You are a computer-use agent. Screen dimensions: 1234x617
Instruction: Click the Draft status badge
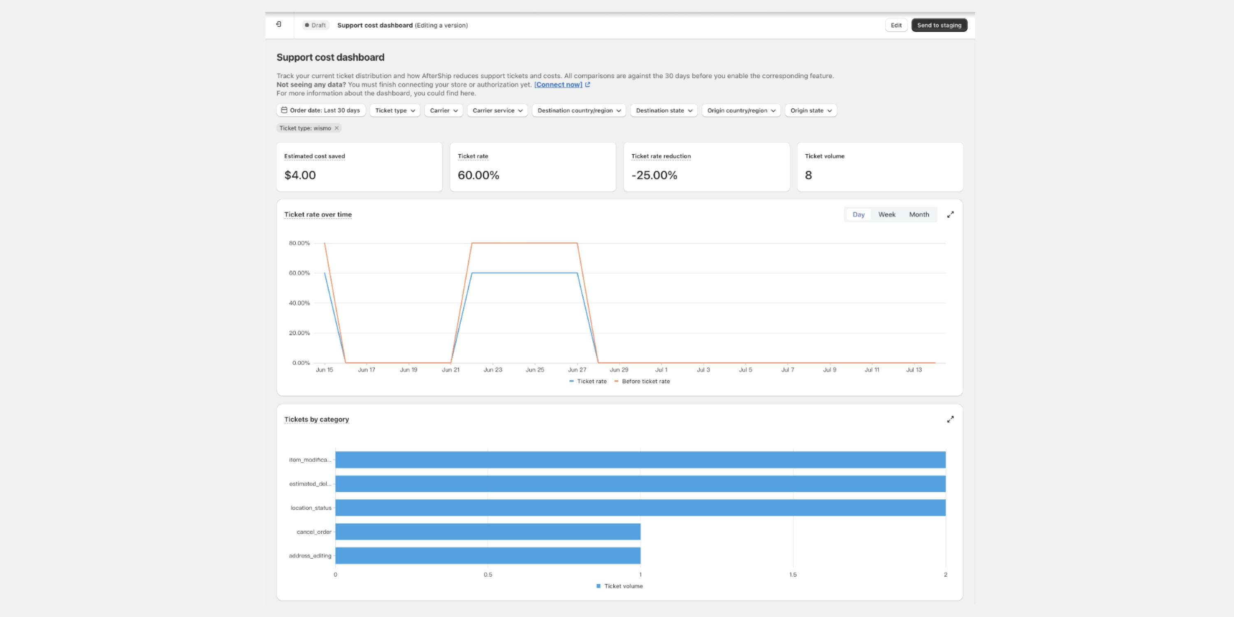[315, 25]
